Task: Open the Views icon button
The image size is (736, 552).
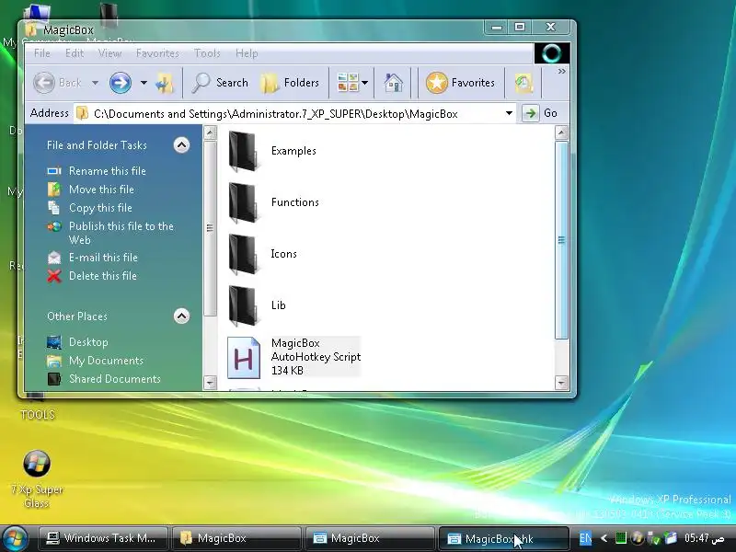Action: point(348,83)
